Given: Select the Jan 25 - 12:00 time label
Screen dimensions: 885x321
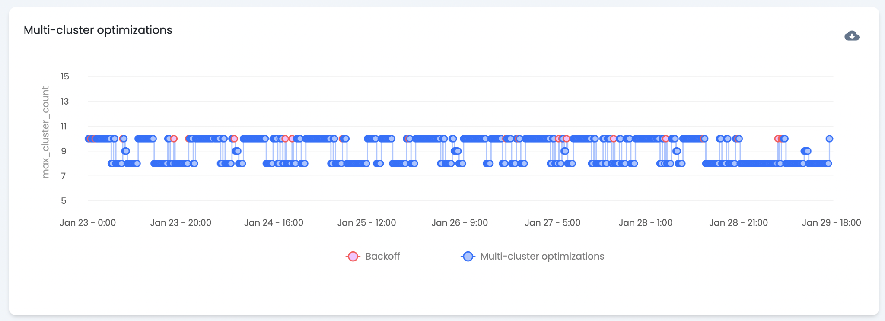Looking at the screenshot, I should tap(366, 223).
